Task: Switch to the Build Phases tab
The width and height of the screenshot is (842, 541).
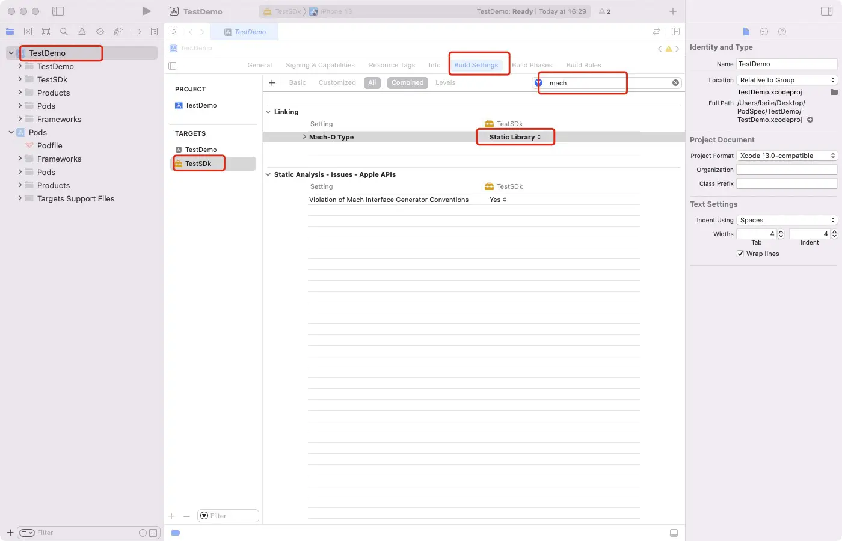Action: coord(532,65)
